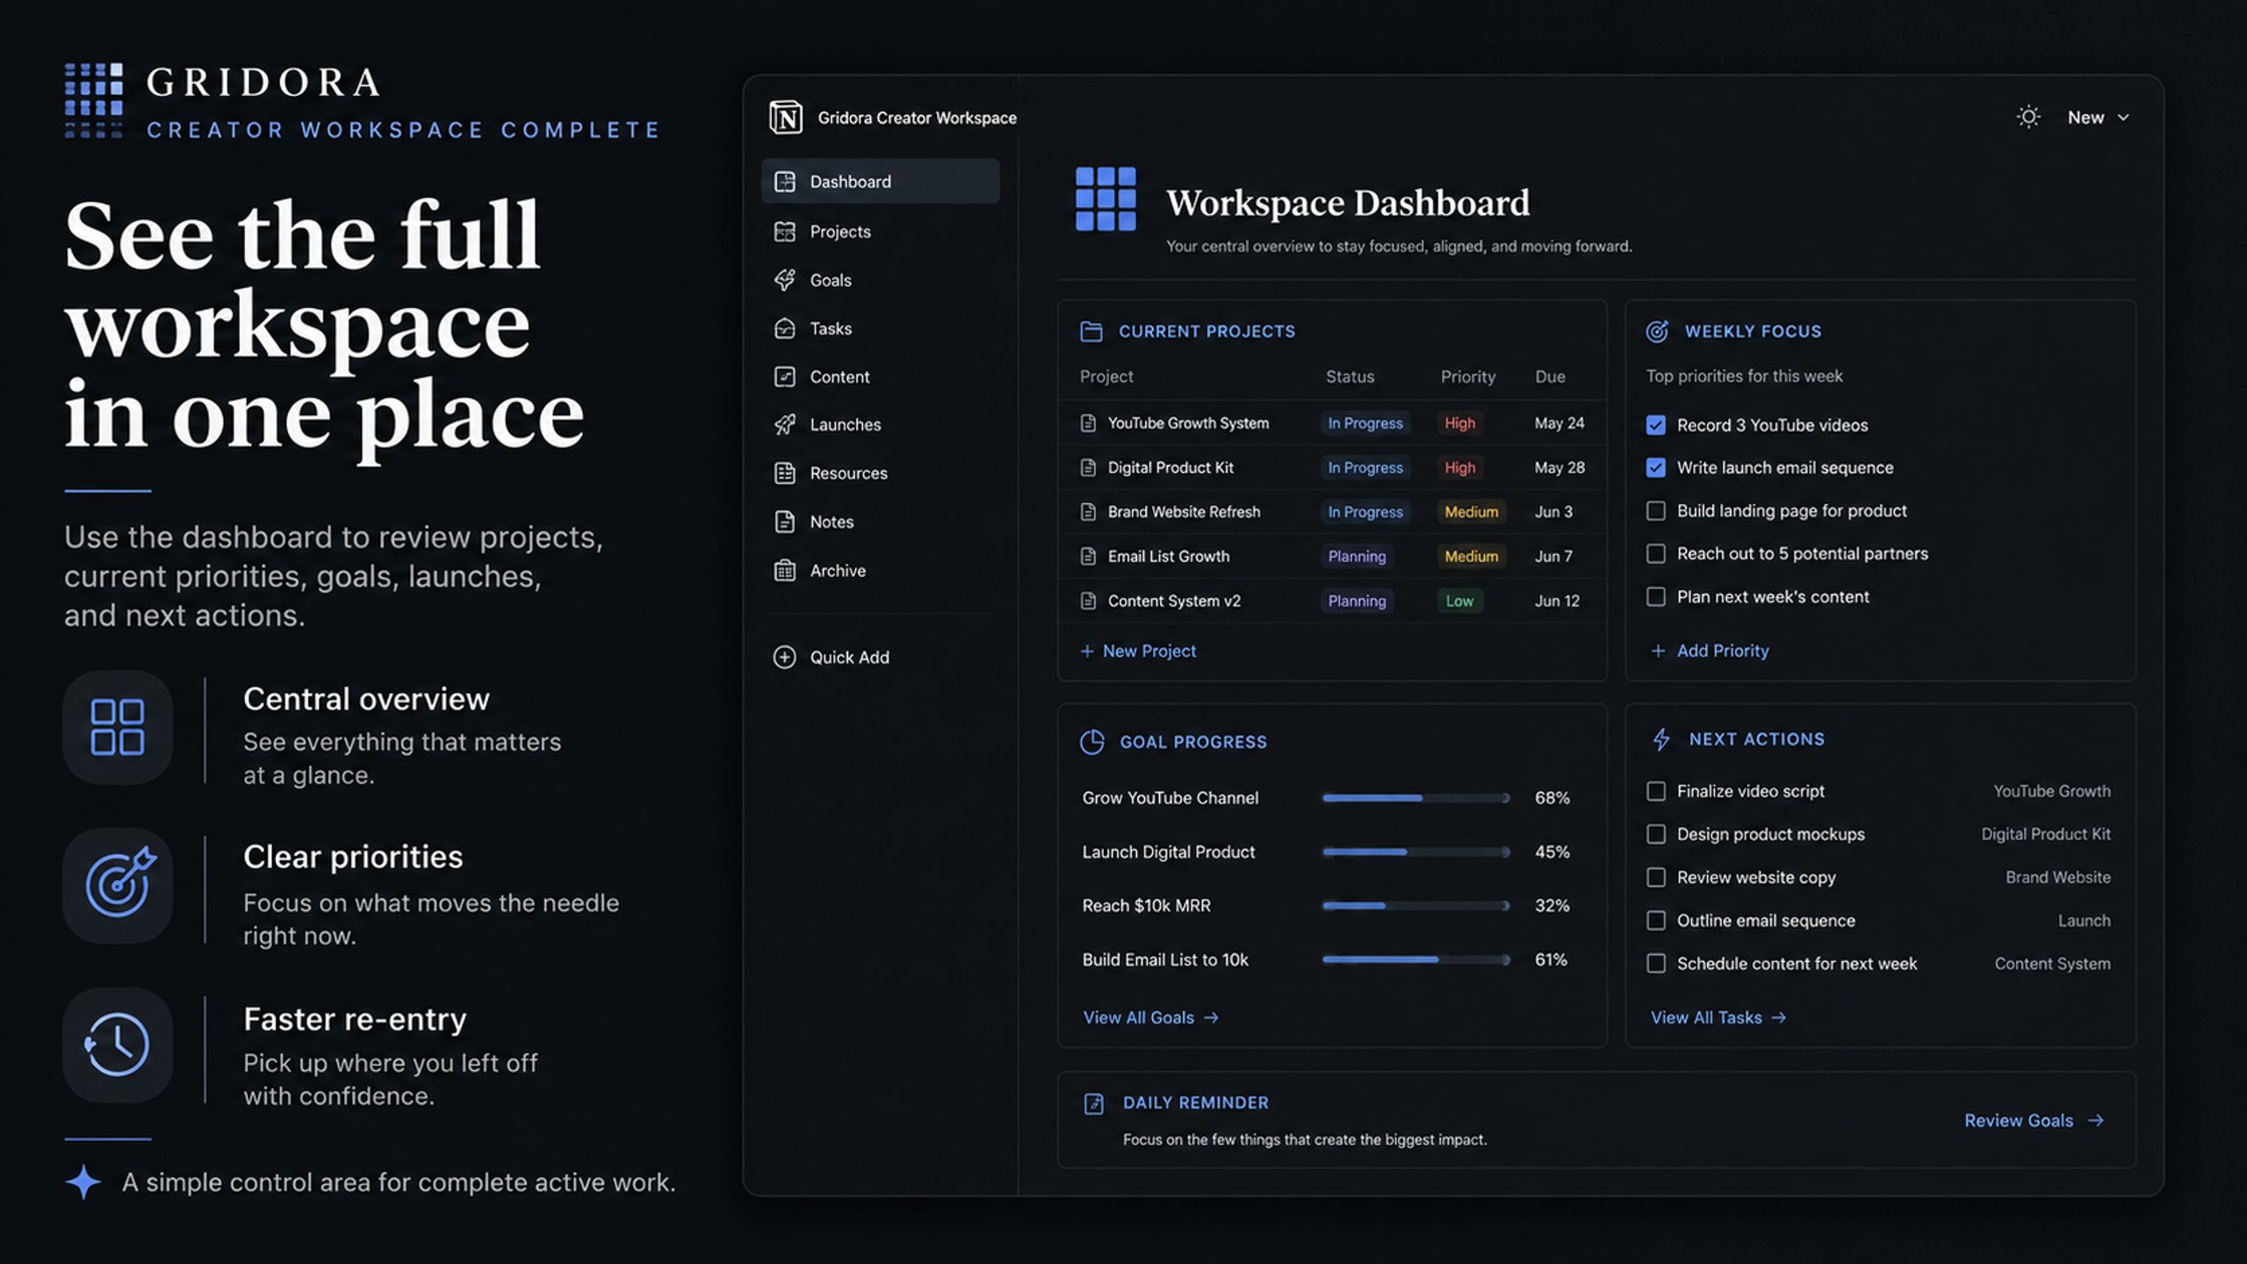2247x1264 pixels.
Task: Click the Next Actions lightning icon
Action: (1660, 739)
